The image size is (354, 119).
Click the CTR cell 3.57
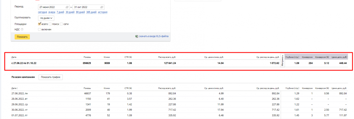[129, 99]
